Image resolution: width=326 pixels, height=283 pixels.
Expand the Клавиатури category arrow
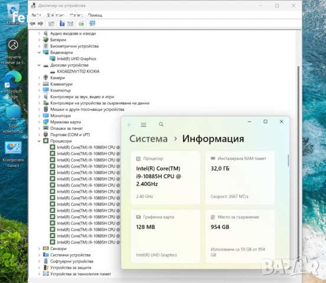pyautogui.click(x=39, y=84)
